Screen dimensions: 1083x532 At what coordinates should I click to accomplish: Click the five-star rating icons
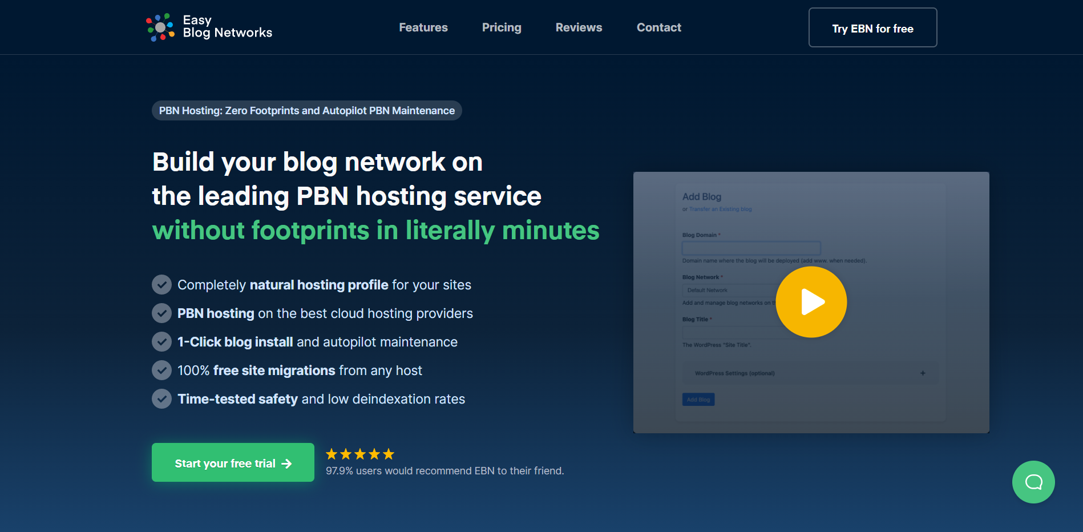point(360,454)
